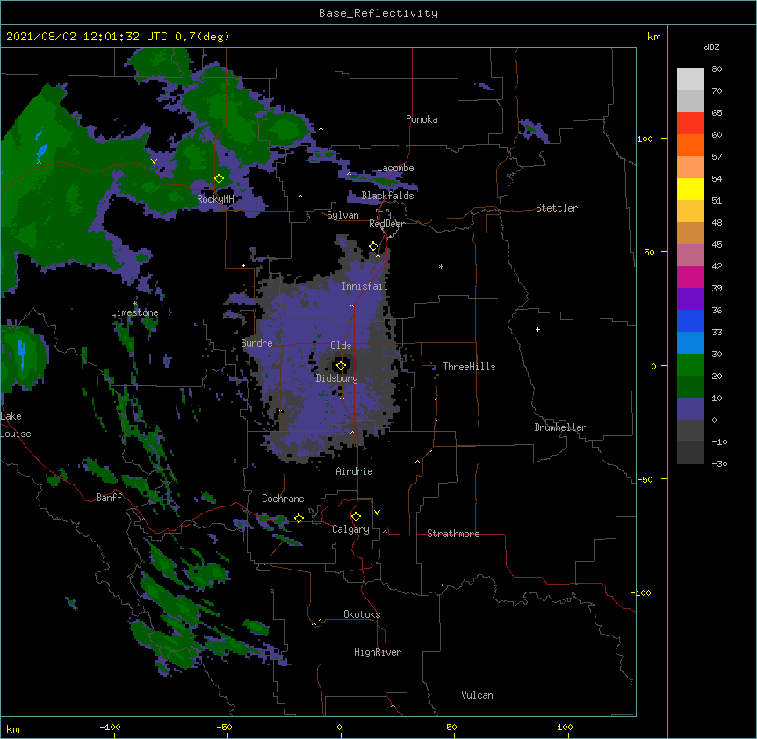Click the white asterisk marker east of Innisfail
757x739 pixels.
click(x=441, y=266)
